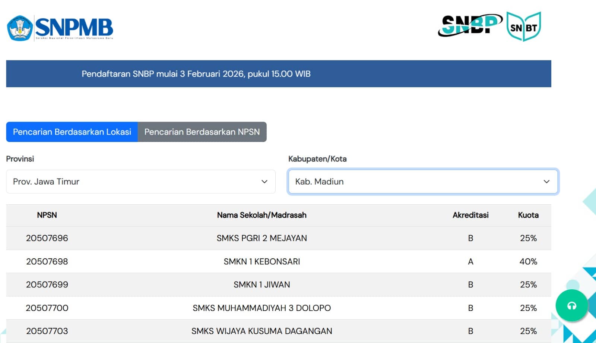The width and height of the screenshot is (596, 343).
Task: Click the NPSN column header
Action: (x=47, y=215)
